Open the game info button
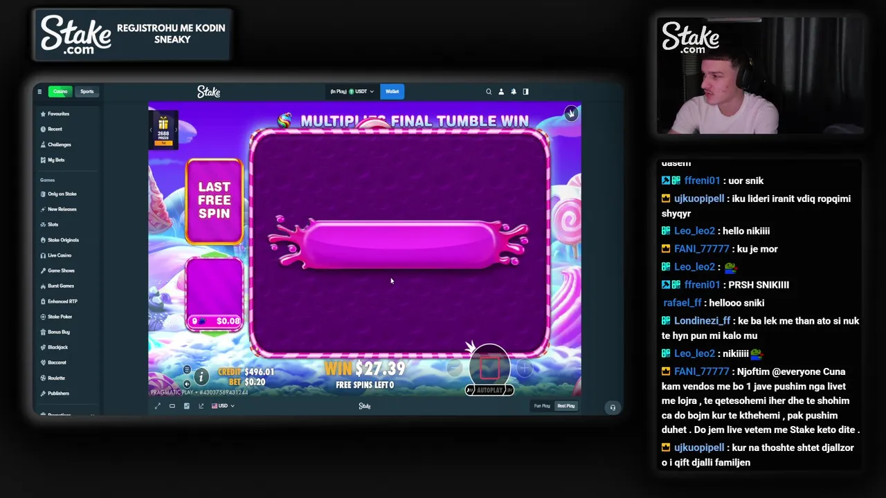 point(201,376)
